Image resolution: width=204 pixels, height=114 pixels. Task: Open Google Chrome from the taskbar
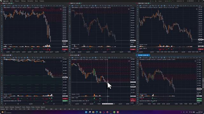(100, 112)
